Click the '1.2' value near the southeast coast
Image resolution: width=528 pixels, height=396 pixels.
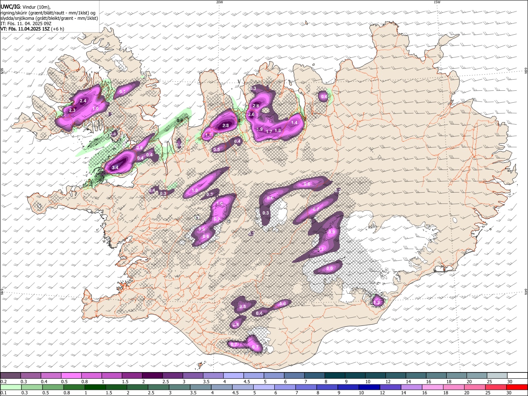(x=376, y=302)
